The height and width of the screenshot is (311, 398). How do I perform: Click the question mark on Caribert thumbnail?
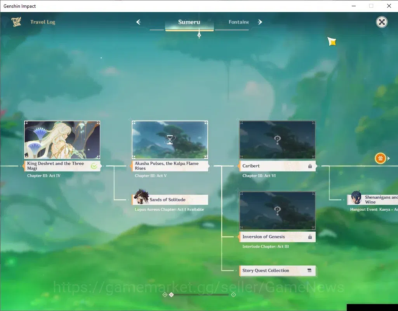tap(277, 140)
